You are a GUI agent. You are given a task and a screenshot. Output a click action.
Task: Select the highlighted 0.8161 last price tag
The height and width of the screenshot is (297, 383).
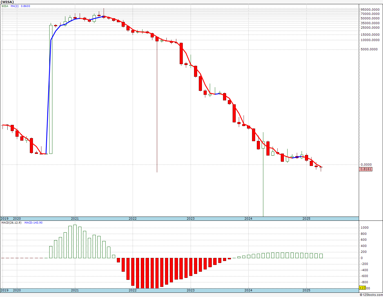pos(366,169)
